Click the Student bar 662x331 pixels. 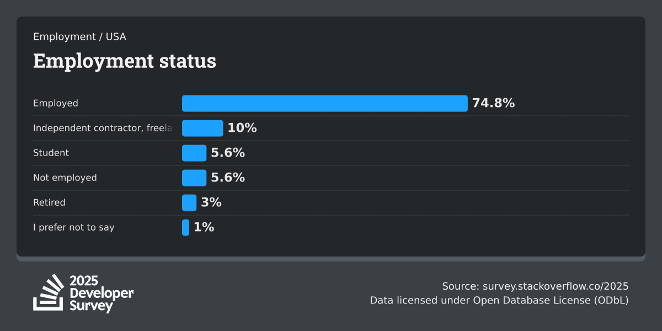(194, 153)
